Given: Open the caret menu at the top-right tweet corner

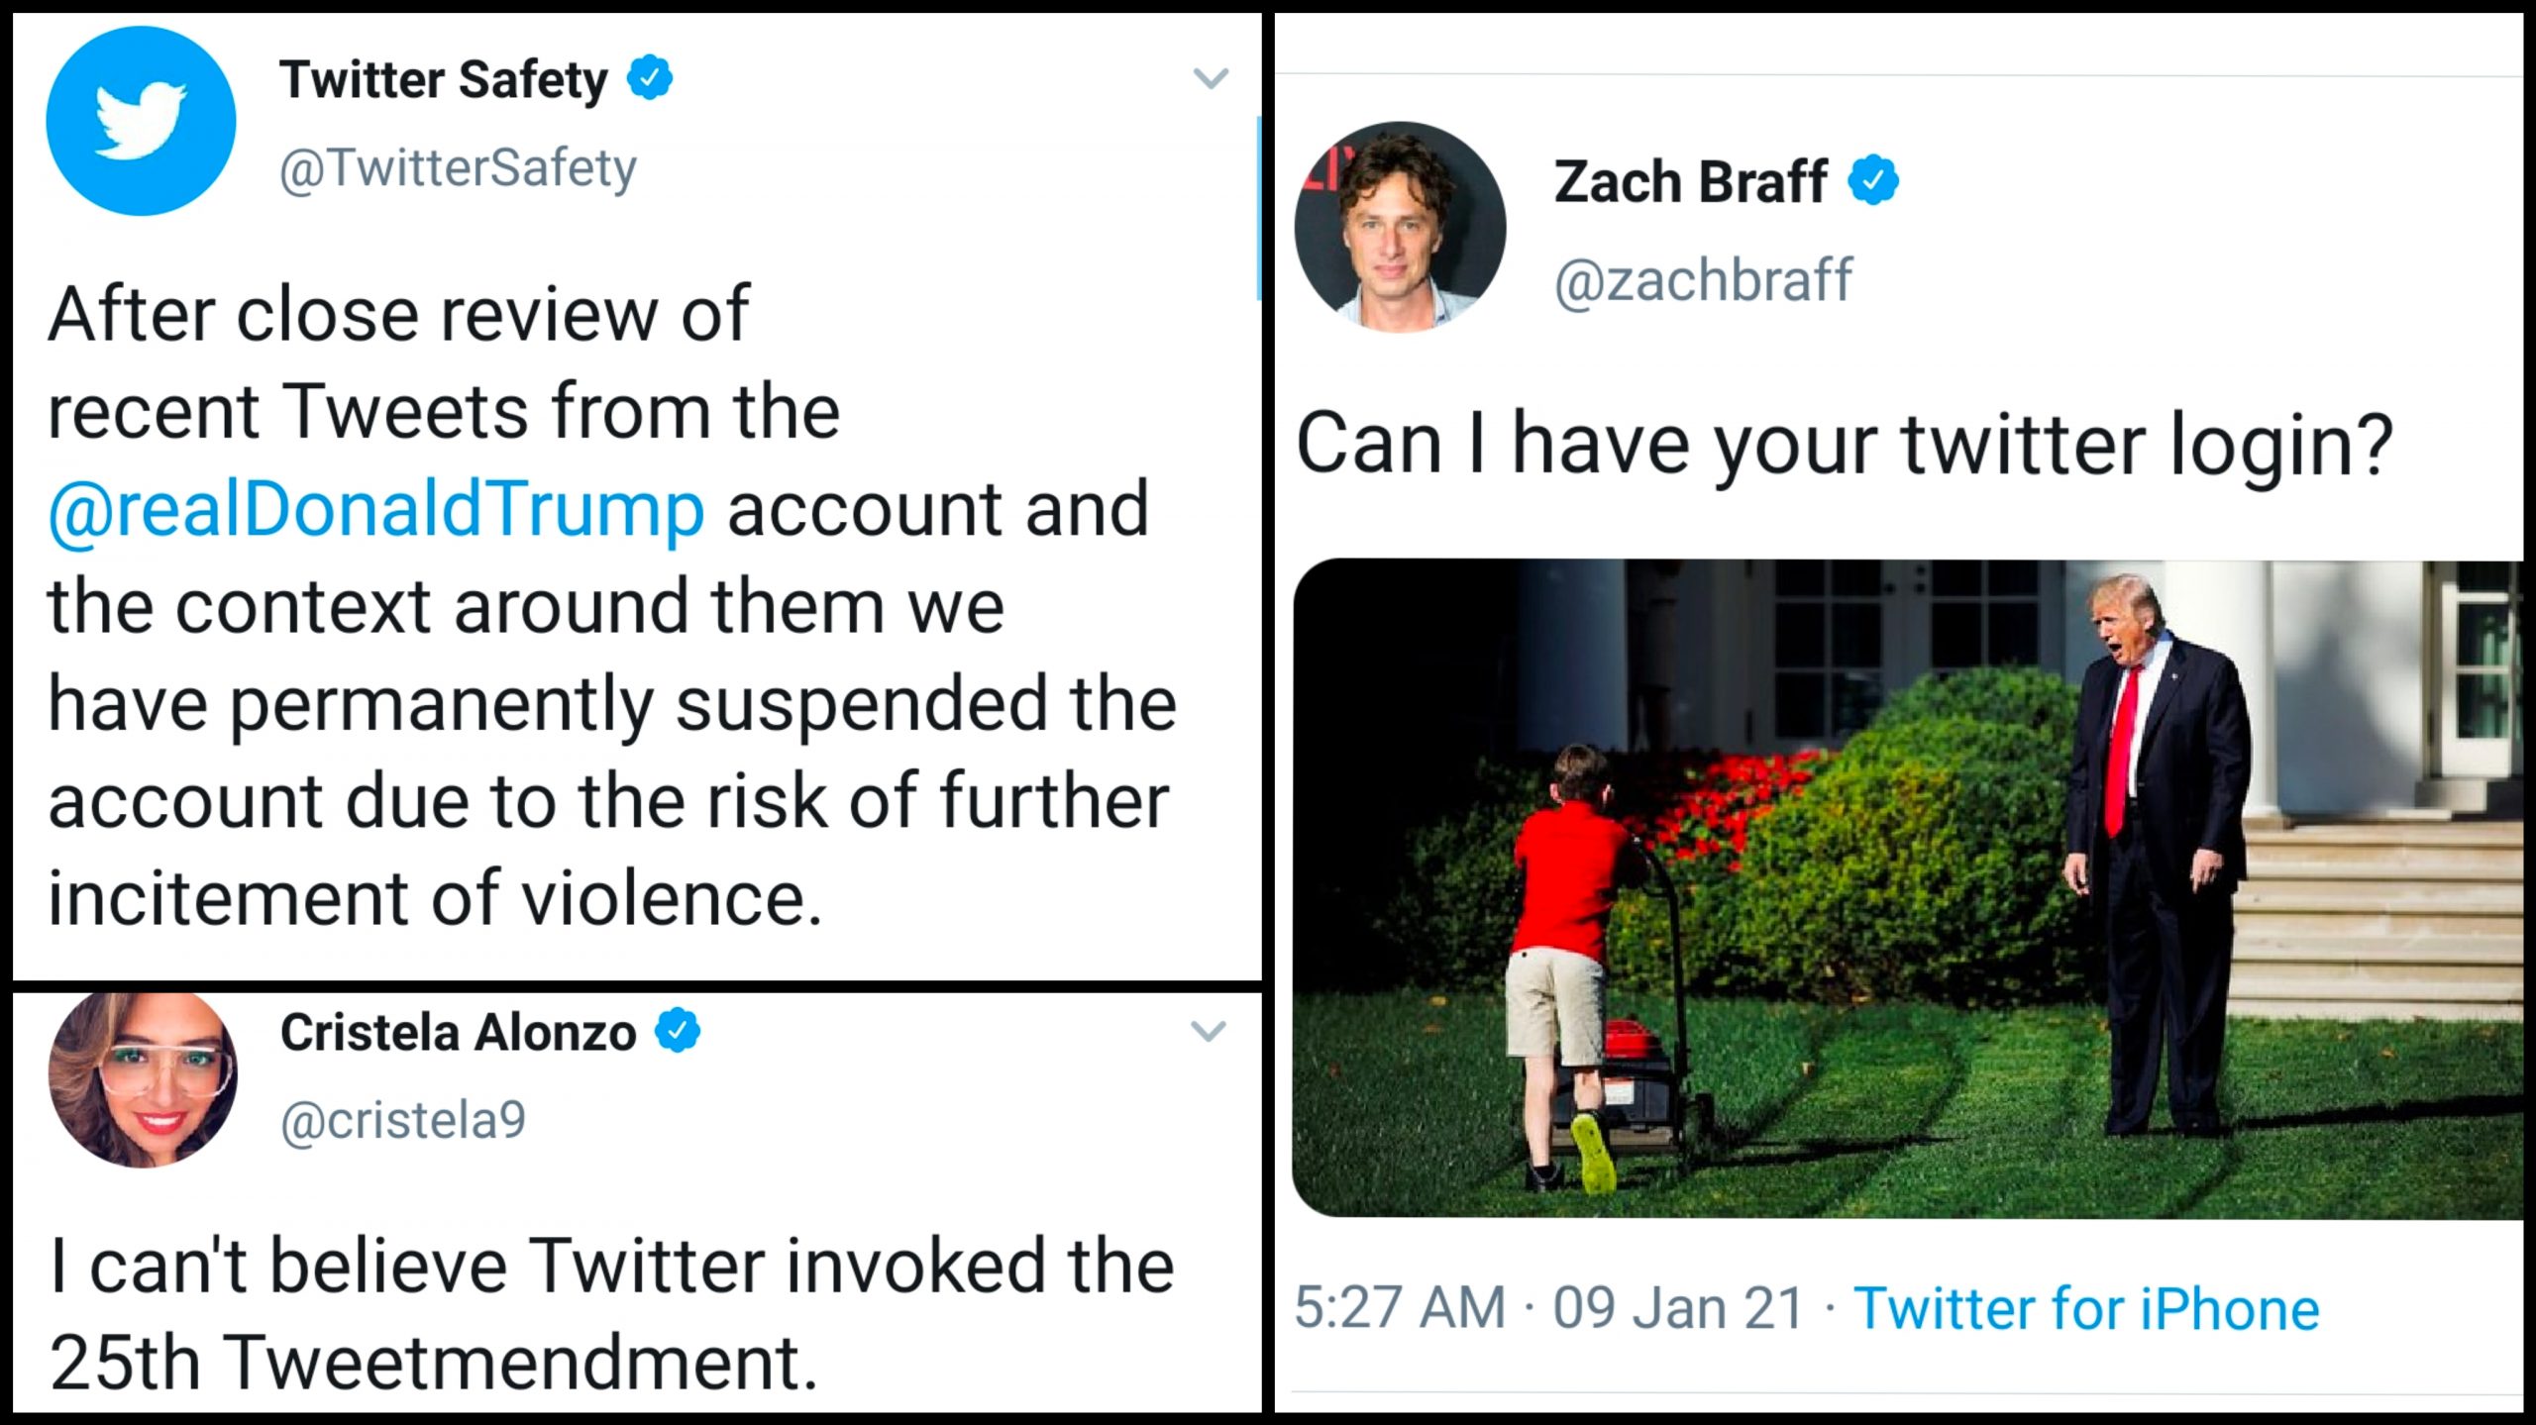Looking at the screenshot, I should (1210, 79).
